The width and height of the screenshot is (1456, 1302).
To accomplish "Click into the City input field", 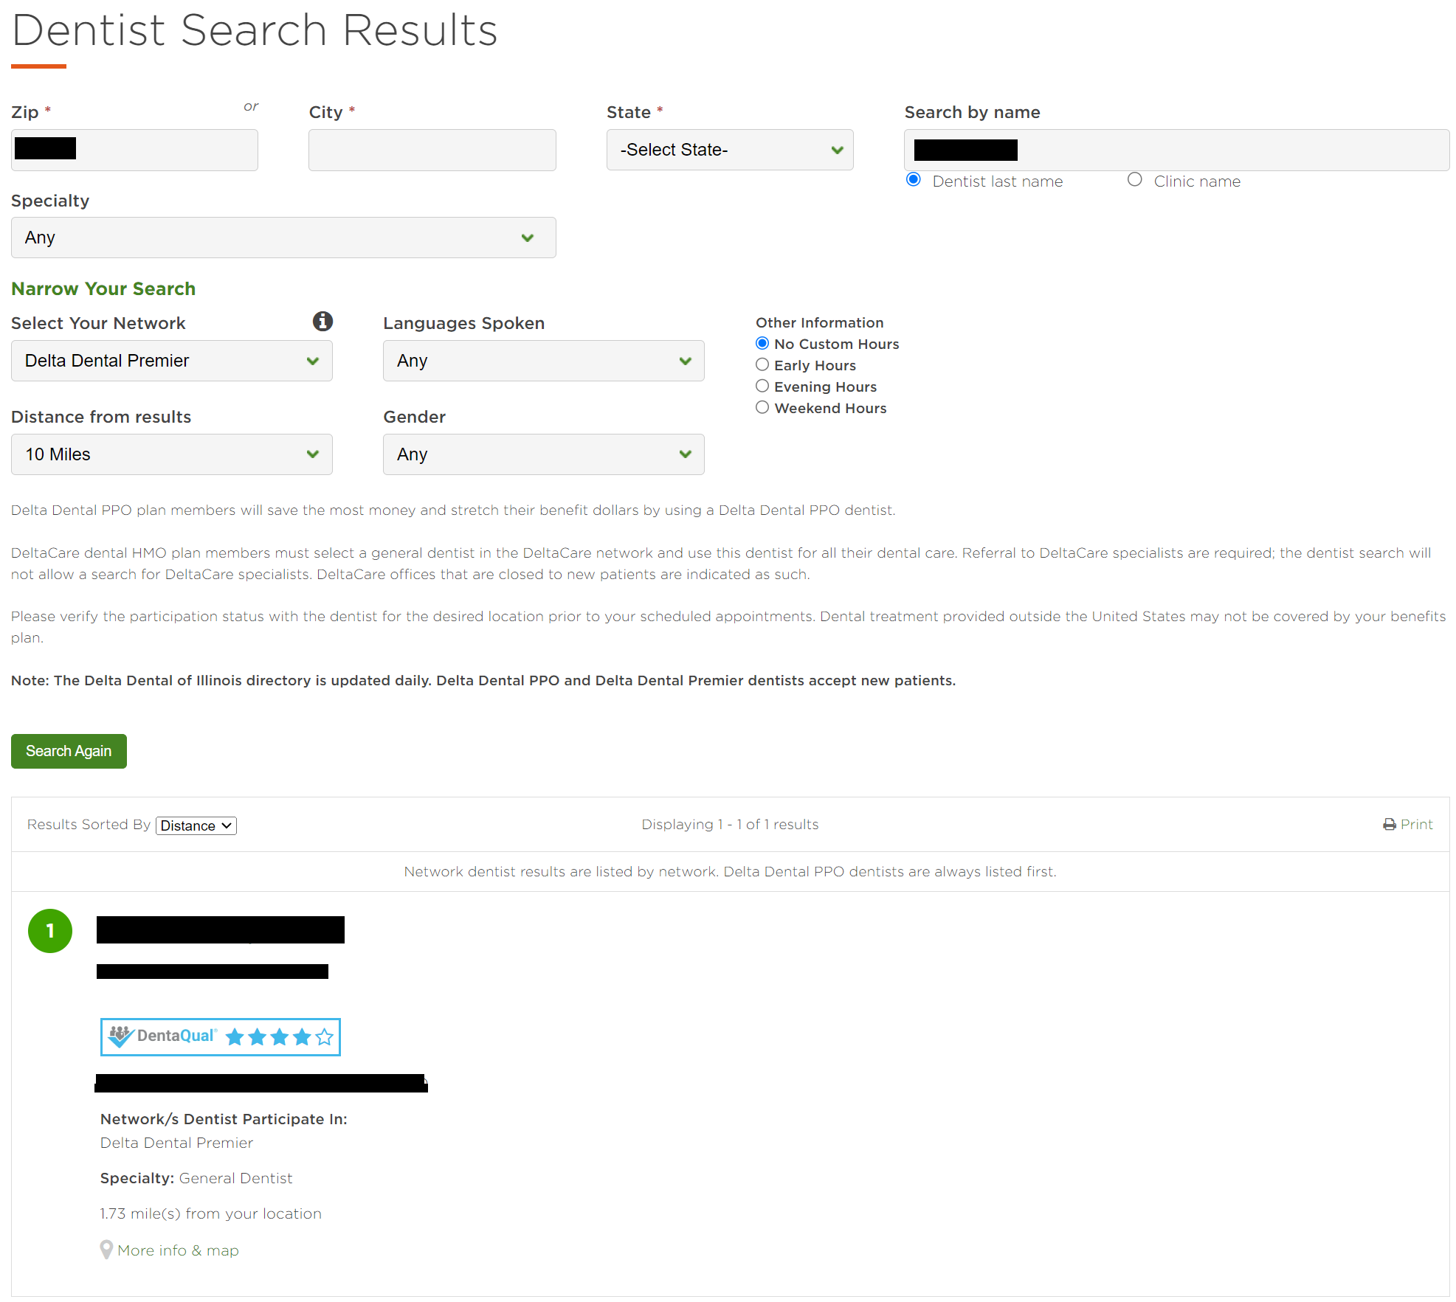I will click(x=432, y=150).
